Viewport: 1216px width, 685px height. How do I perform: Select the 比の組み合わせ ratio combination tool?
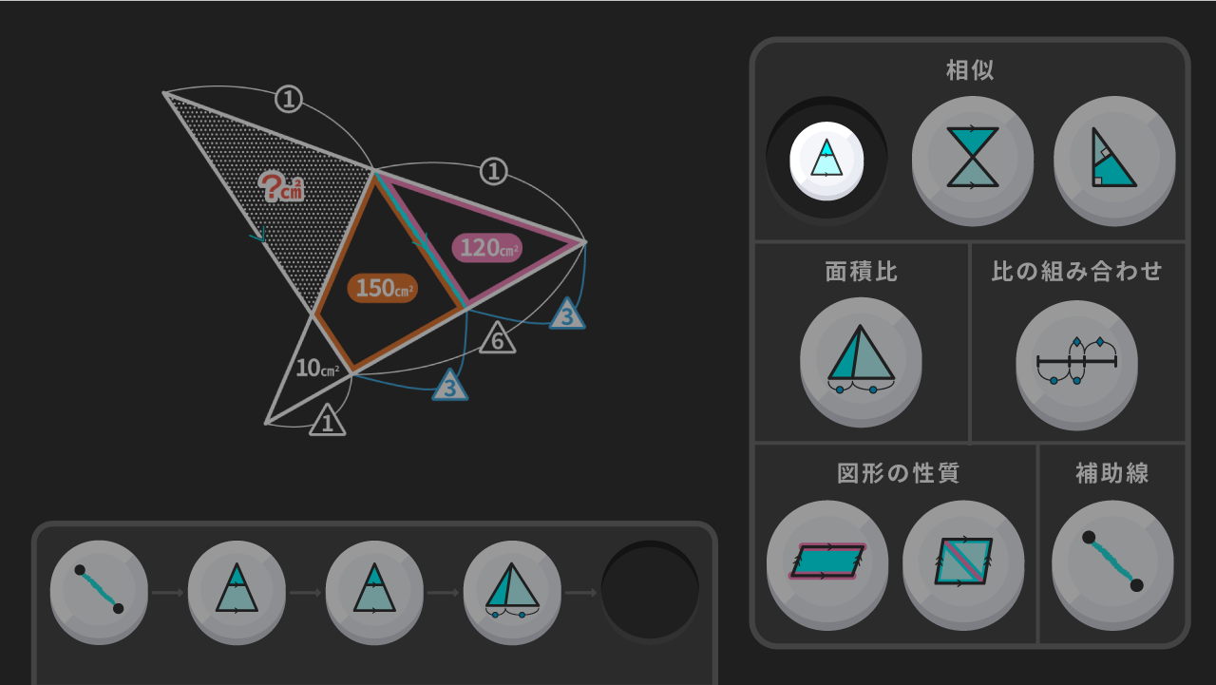pyautogui.click(x=1076, y=360)
